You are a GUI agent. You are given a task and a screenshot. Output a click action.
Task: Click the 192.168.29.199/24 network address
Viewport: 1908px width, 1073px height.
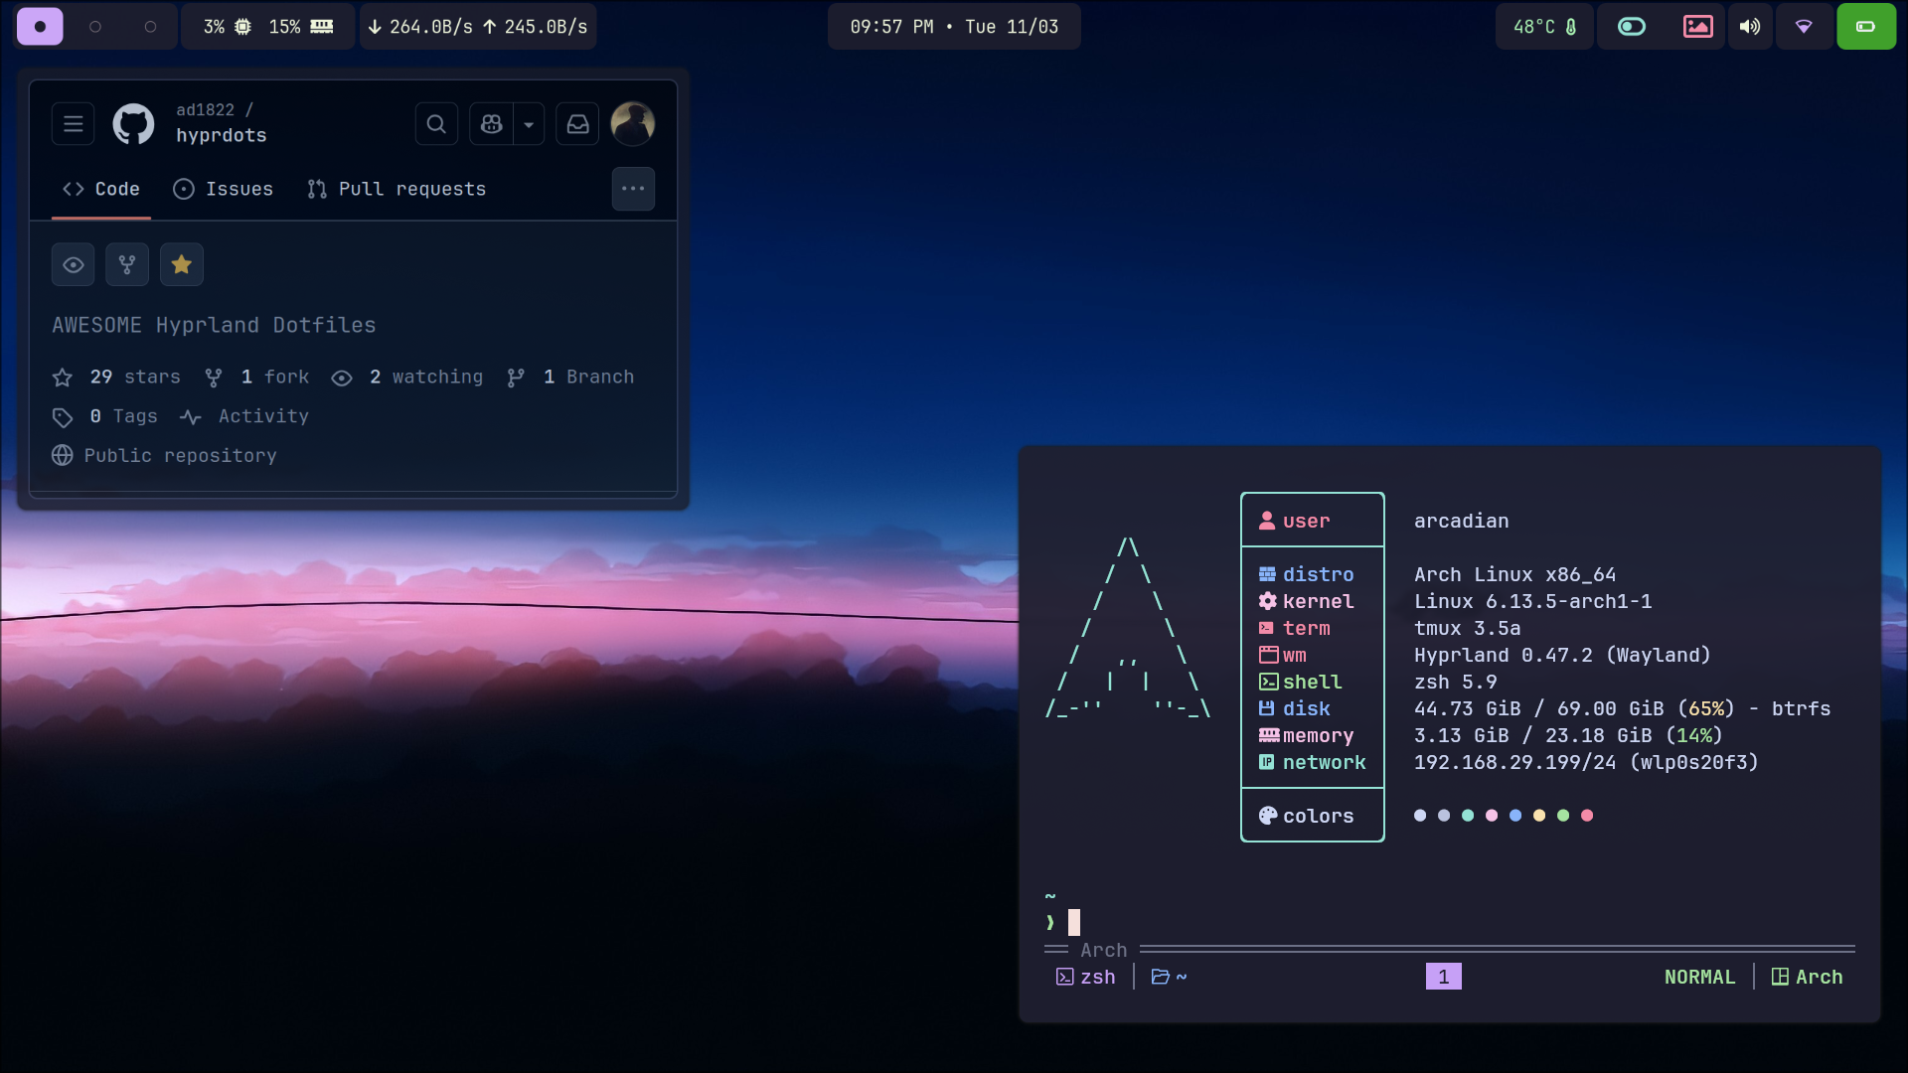(1517, 763)
